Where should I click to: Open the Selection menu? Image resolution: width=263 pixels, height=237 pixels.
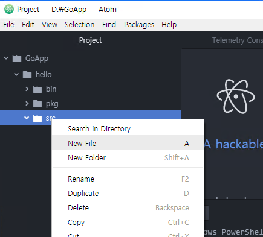point(79,25)
